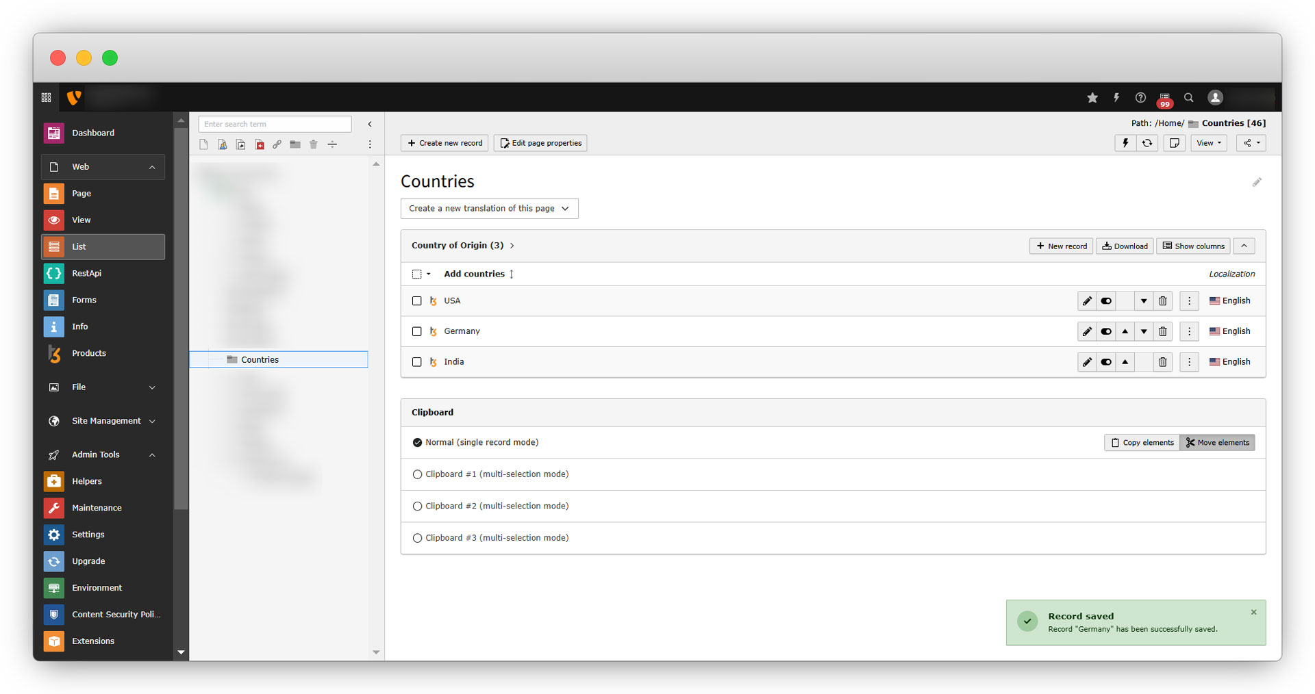1315x694 pixels.
Task: Click the Download button
Action: click(x=1125, y=246)
